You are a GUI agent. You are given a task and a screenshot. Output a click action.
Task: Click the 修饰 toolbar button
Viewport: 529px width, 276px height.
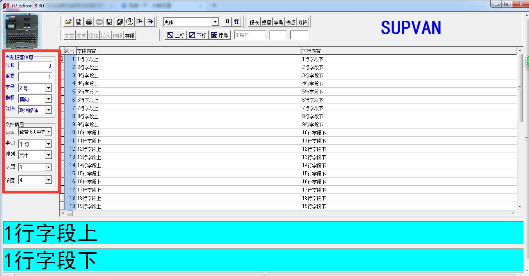(303, 23)
